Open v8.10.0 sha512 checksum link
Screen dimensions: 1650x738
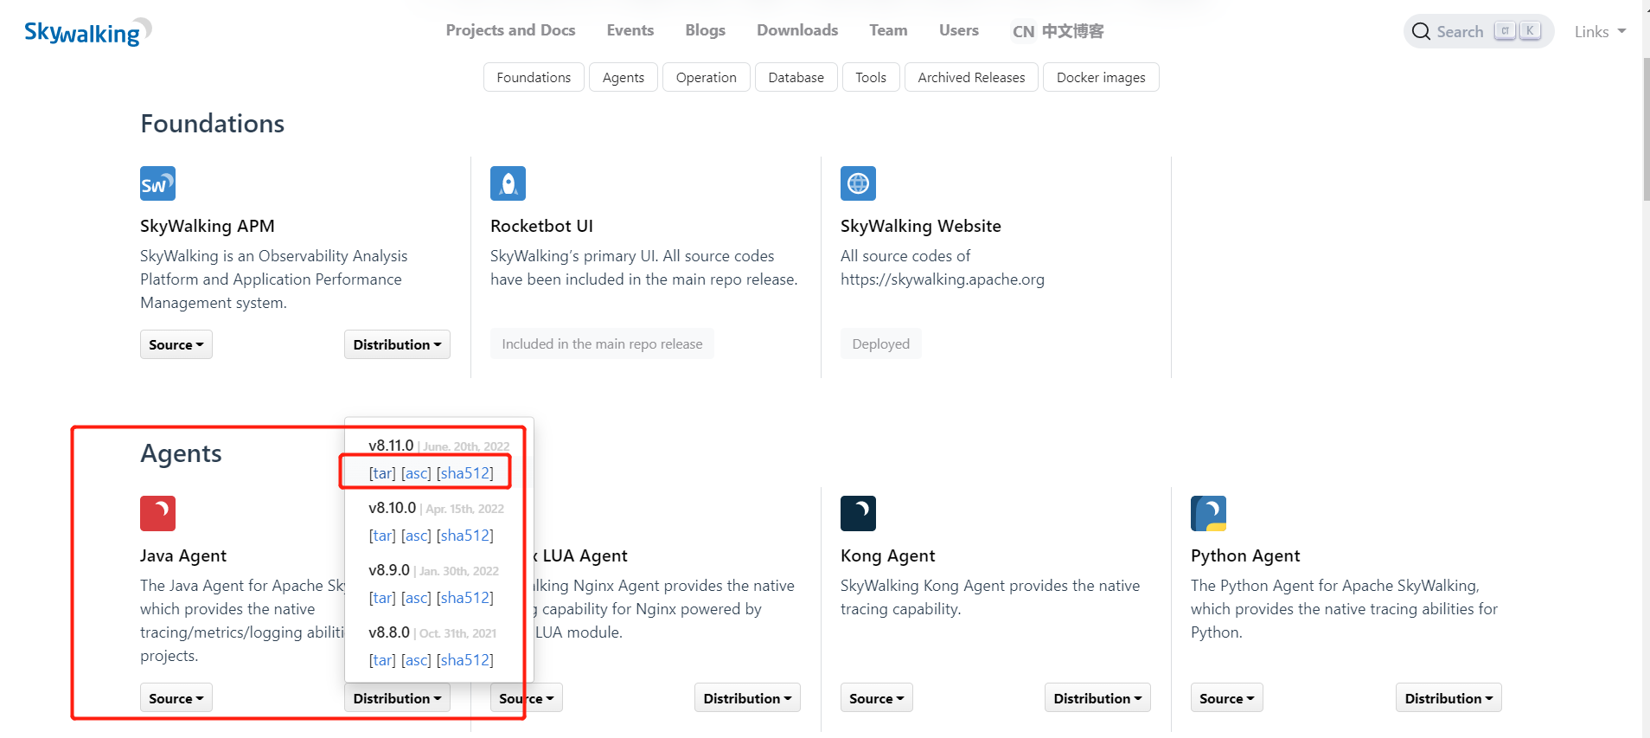click(465, 536)
